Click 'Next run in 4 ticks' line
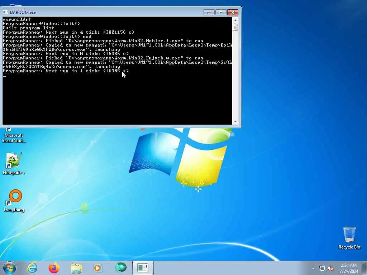Viewport: 367px width, 275px height. click(68, 32)
